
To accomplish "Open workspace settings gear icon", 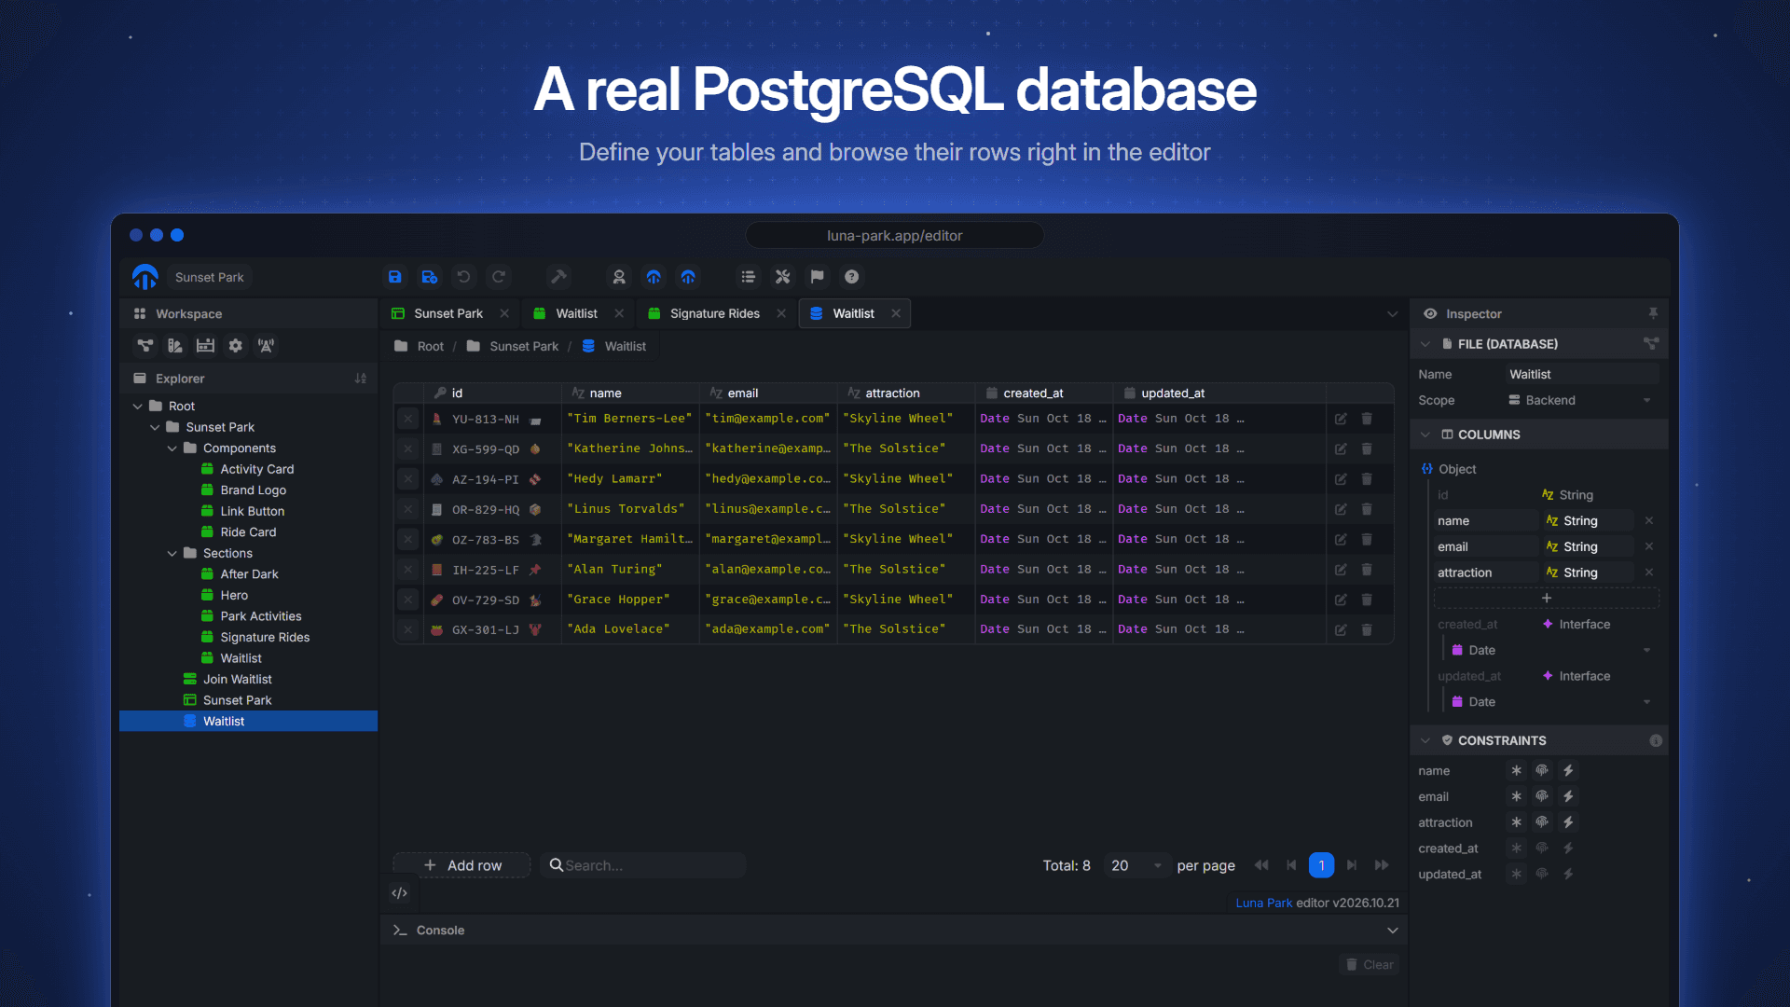I will pyautogui.click(x=236, y=346).
